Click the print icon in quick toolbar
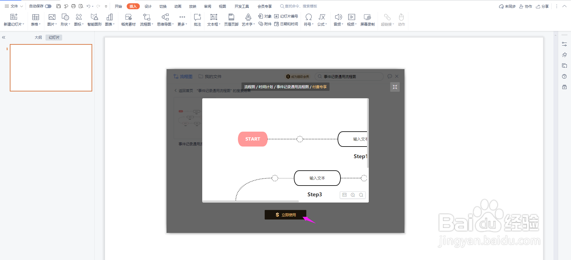Viewport: 571px width, 260px height. click(73, 6)
